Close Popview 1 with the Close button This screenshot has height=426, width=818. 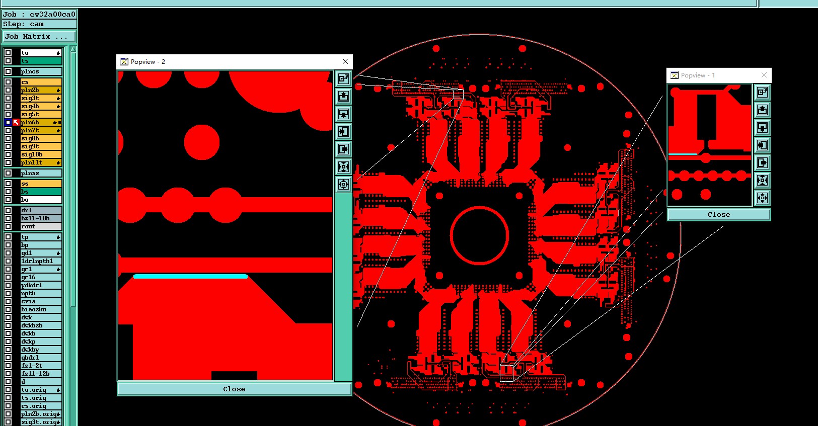click(x=718, y=214)
